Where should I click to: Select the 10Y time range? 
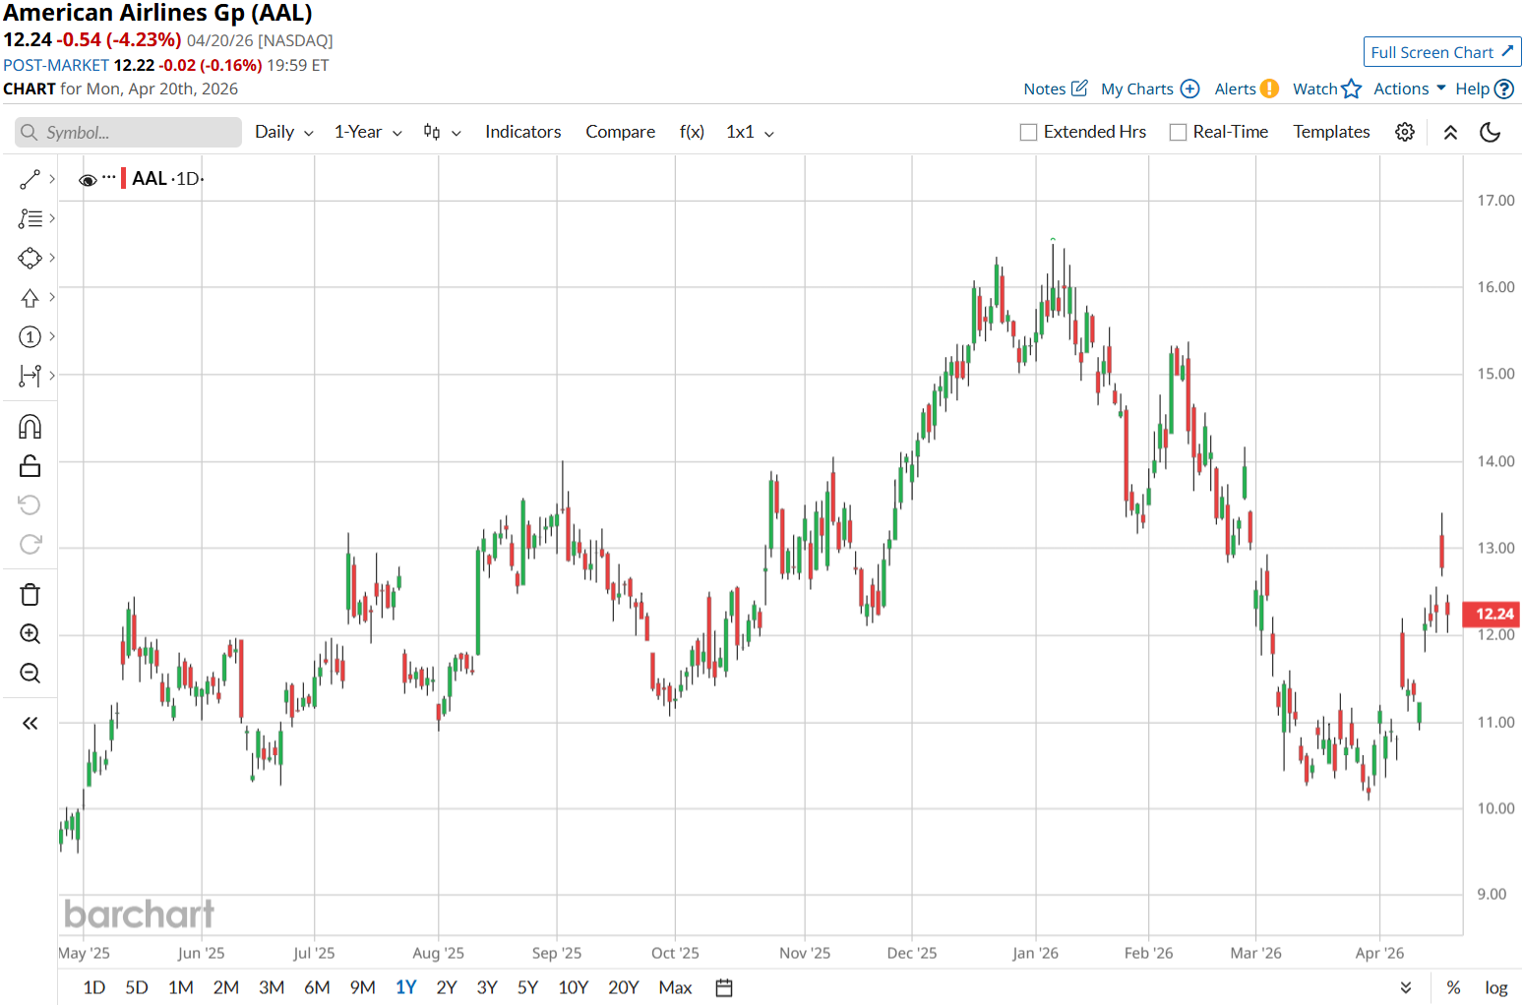click(x=574, y=987)
